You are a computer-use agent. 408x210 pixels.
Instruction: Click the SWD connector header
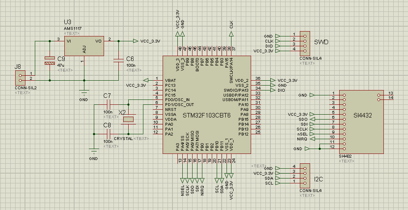(x=305, y=43)
